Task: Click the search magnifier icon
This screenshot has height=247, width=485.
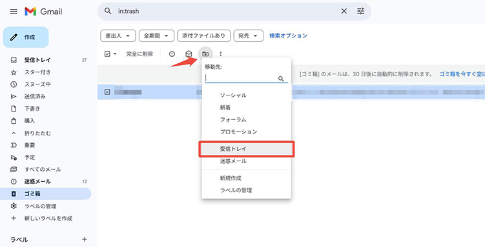Action: pyautogui.click(x=108, y=11)
